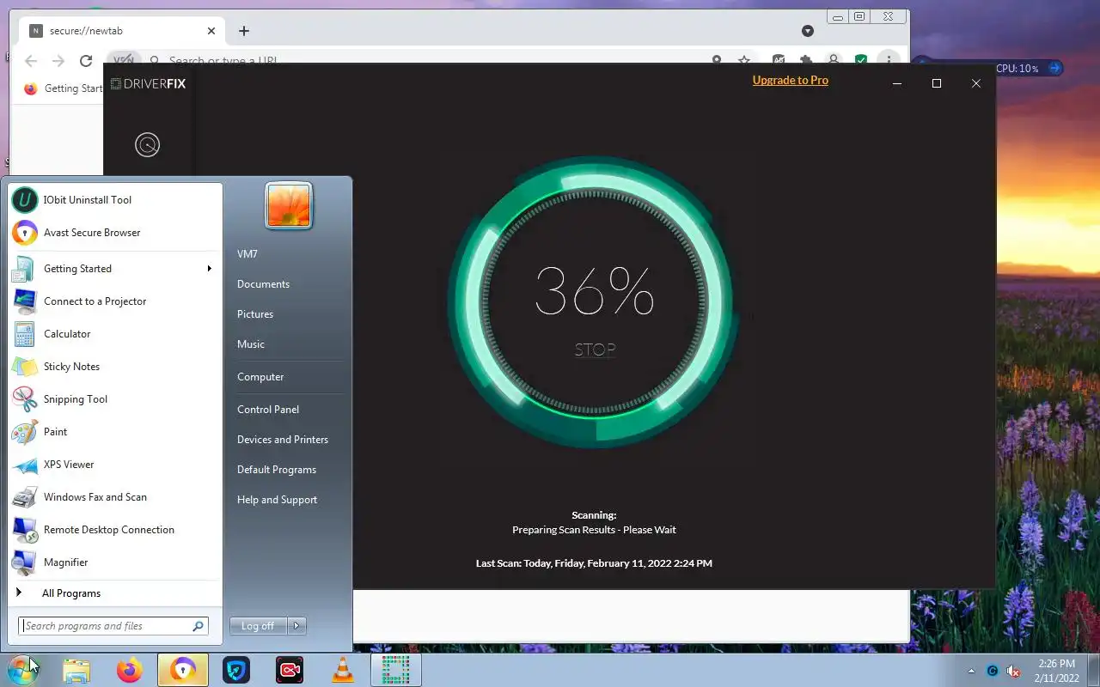
Task: Open browser profile icon
Action: pos(834,60)
